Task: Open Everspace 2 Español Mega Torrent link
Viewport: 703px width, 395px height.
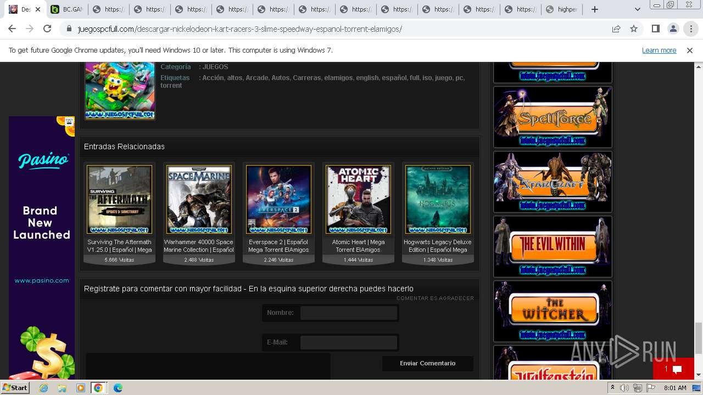Action: pos(278,246)
